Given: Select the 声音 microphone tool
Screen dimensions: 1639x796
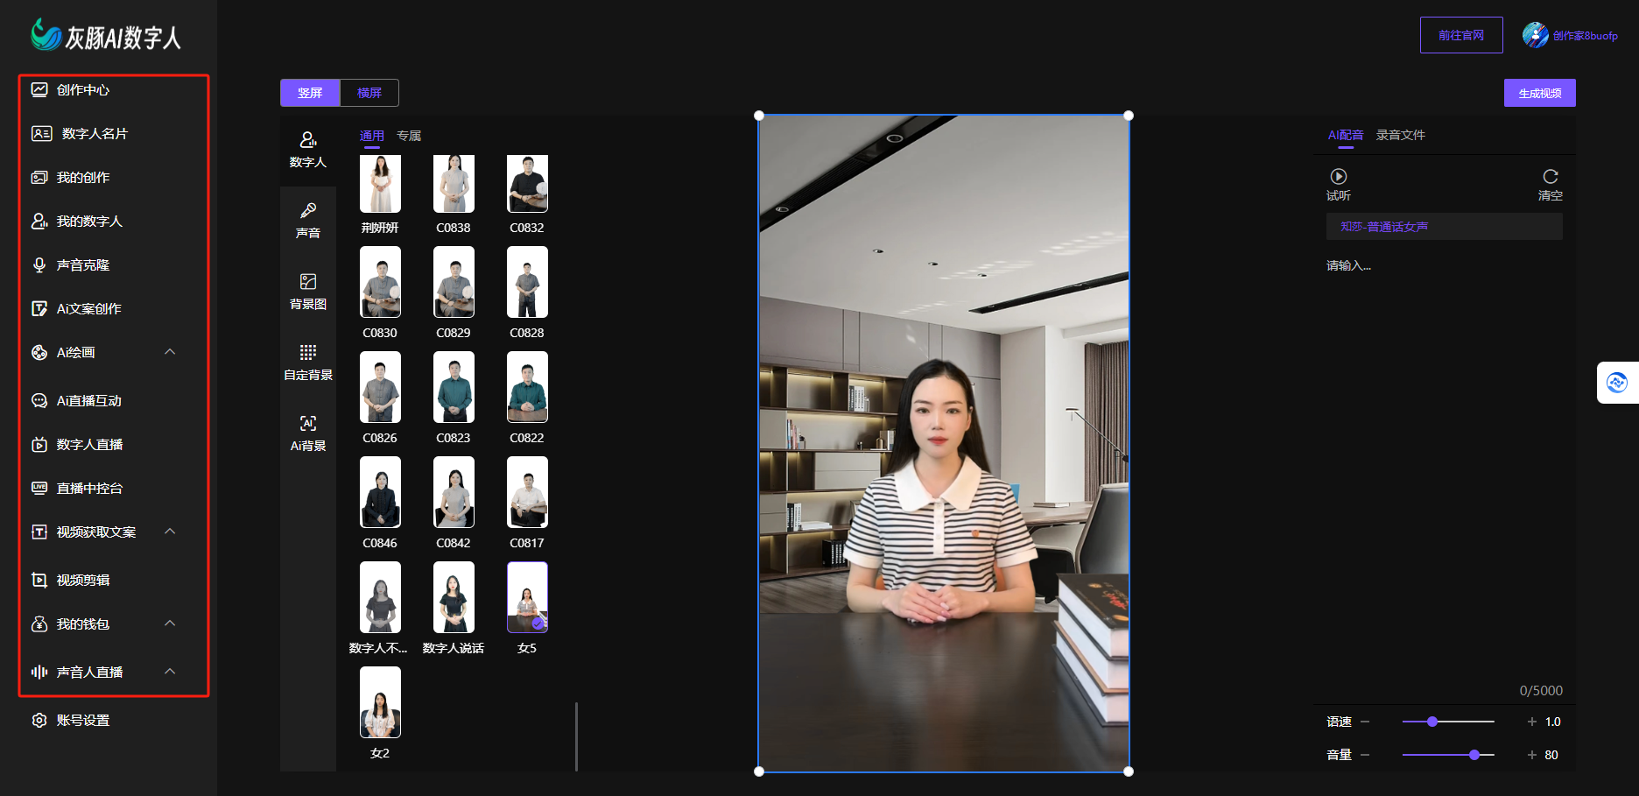Looking at the screenshot, I should [x=308, y=211].
